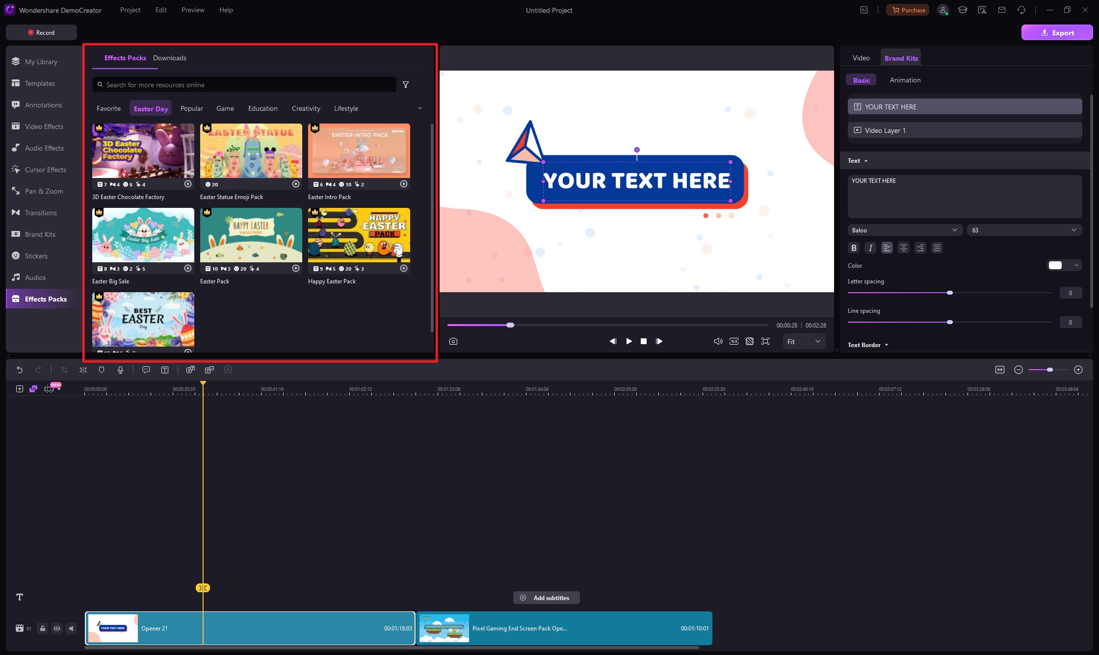Mute the track with speaker icon
This screenshot has width=1099, height=655.
71,629
